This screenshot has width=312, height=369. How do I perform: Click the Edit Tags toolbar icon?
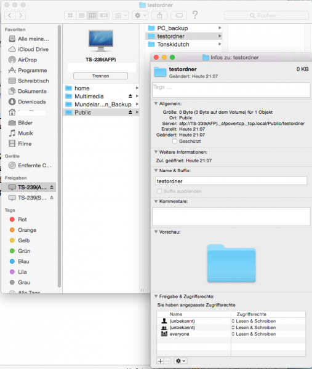[178, 15]
